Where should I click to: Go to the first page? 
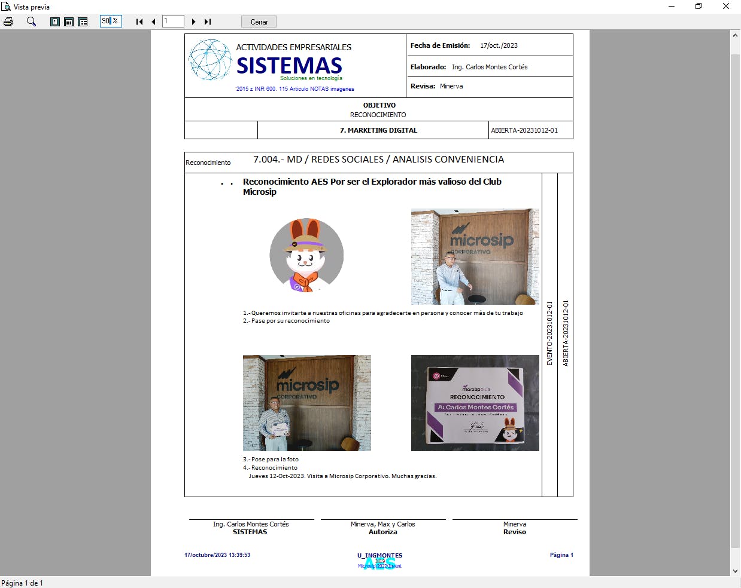click(x=139, y=22)
